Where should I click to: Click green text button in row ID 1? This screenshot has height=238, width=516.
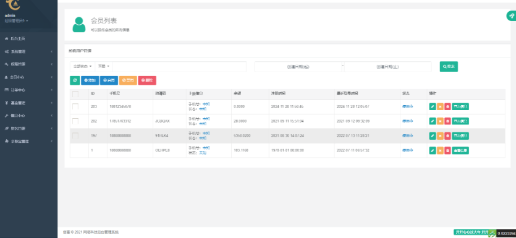point(460,150)
